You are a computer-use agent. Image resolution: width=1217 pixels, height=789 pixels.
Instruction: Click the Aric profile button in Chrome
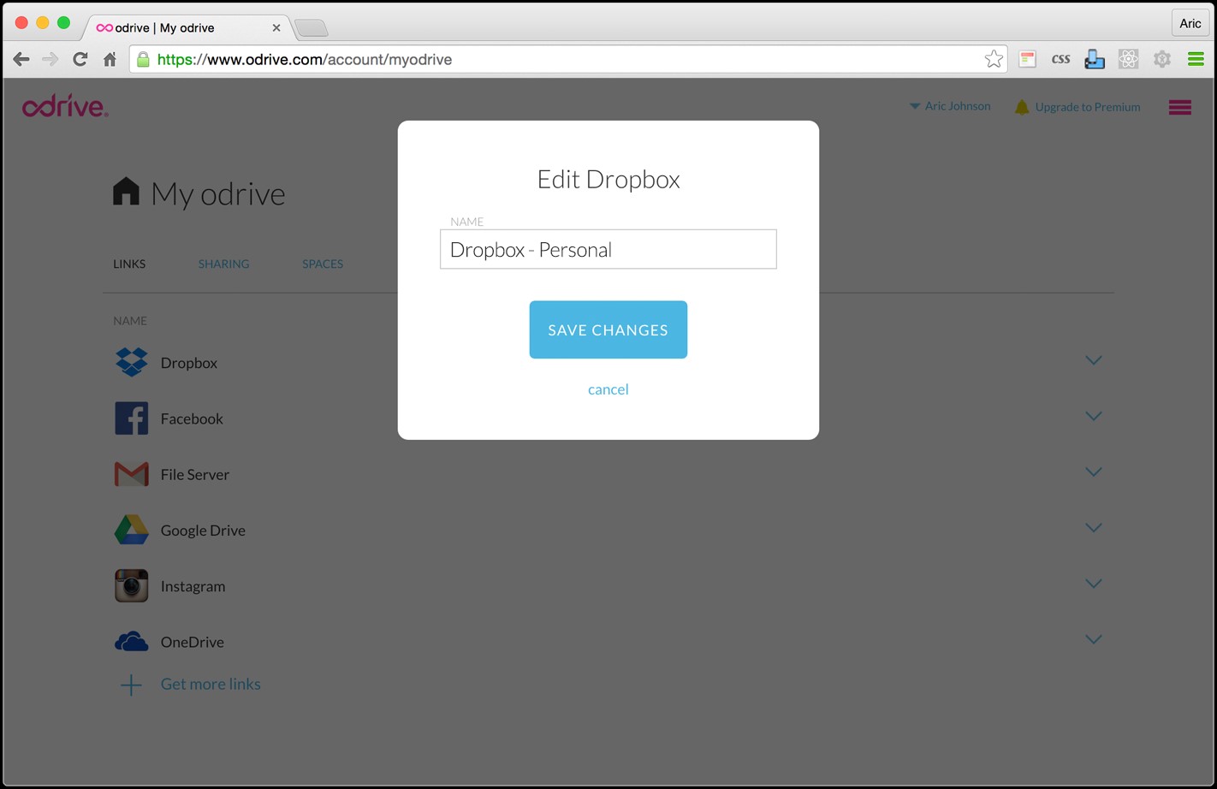(x=1190, y=24)
